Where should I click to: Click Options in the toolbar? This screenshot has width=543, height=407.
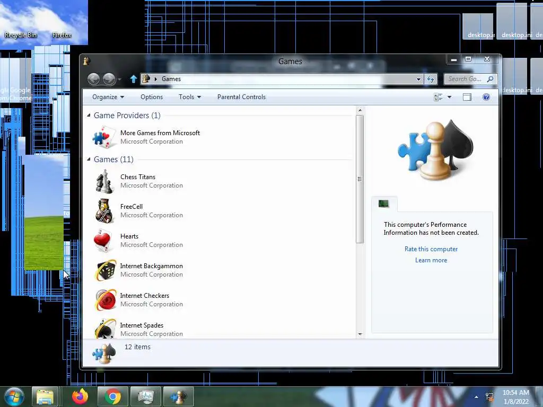tap(152, 98)
